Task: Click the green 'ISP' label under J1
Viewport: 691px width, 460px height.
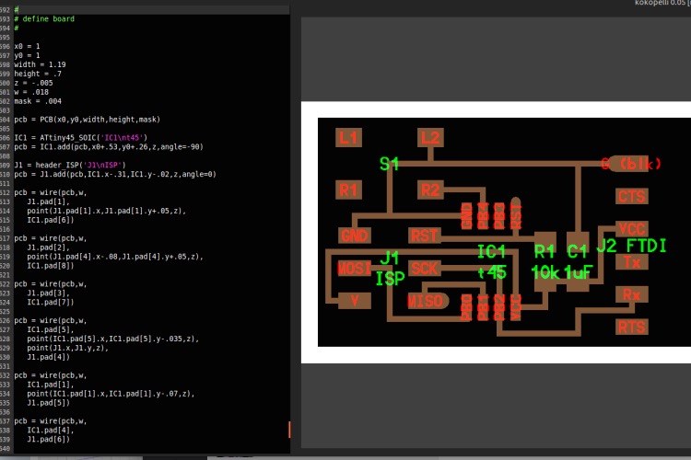Action: pyautogui.click(x=390, y=278)
